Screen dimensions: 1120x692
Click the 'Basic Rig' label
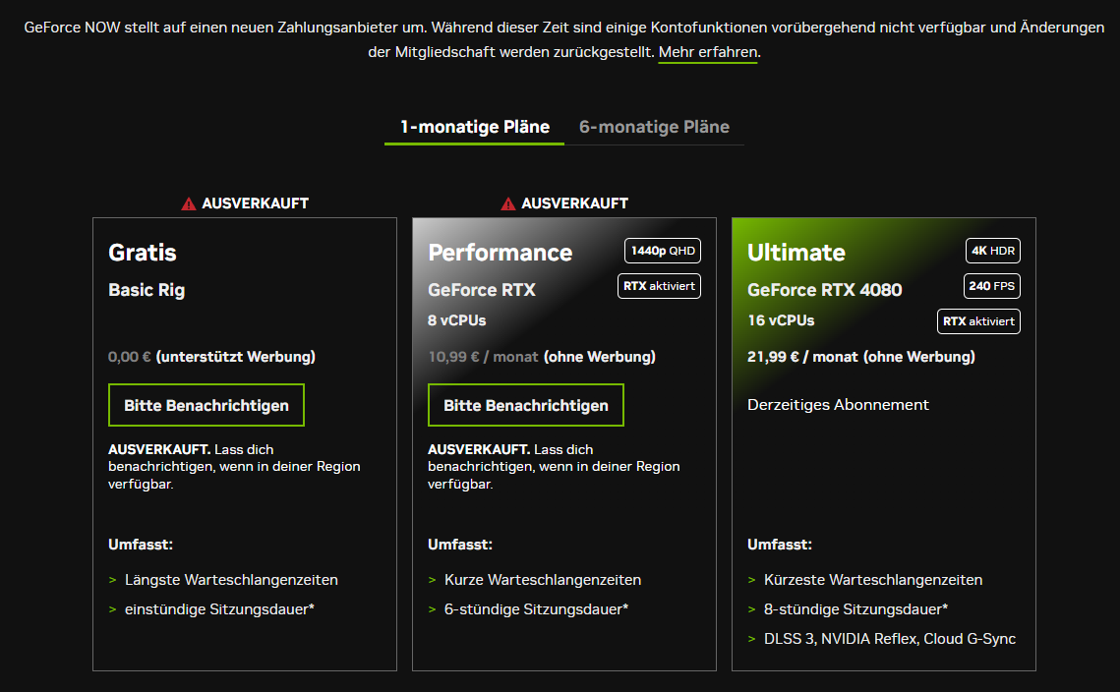147,290
